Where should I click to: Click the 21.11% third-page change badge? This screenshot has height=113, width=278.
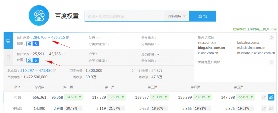pyautogui.click(x=159, y=97)
